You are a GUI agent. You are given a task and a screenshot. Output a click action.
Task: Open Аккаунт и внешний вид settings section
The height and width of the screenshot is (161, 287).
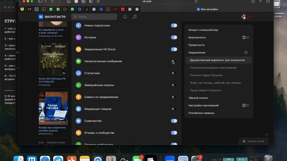point(203,30)
